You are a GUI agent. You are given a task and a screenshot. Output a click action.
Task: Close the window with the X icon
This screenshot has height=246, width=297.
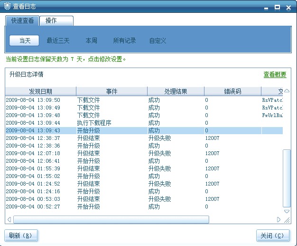click(x=288, y=8)
